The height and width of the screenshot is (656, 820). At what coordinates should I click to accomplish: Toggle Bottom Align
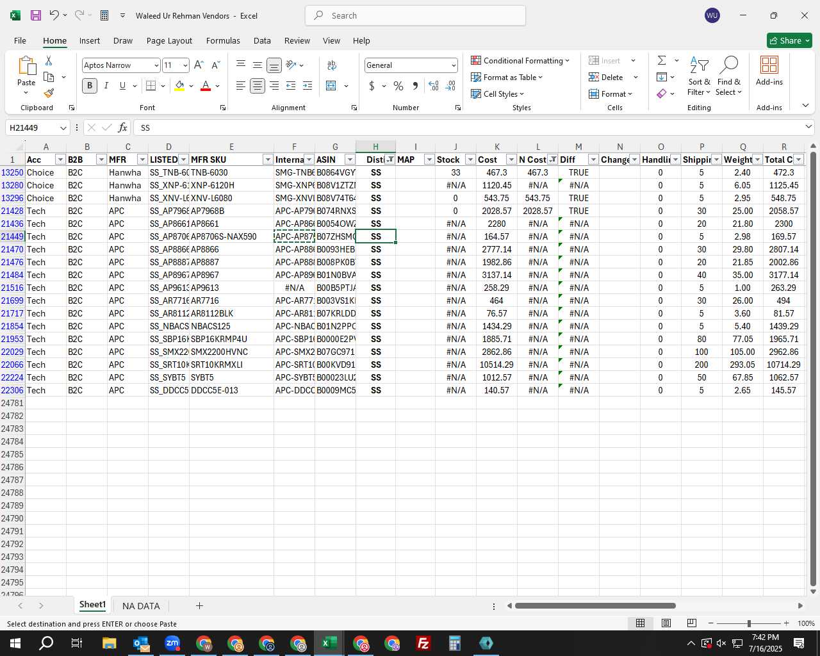[274, 65]
